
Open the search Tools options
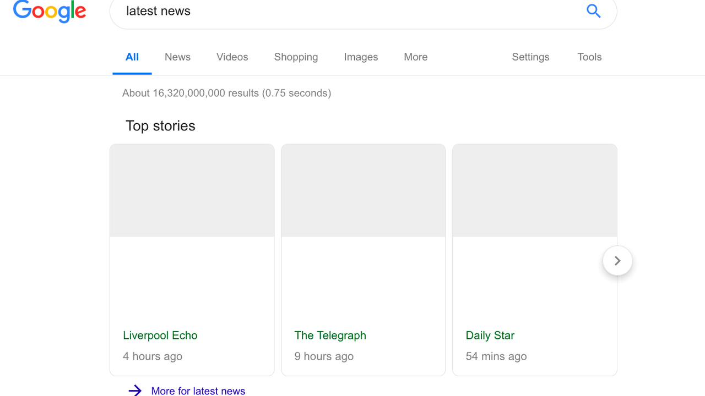[589, 57]
